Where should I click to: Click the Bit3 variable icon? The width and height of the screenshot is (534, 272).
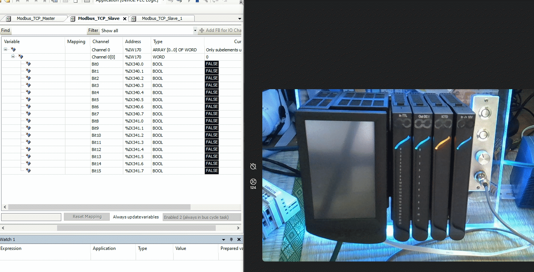28,85
